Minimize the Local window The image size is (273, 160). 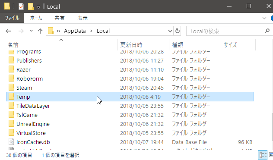click(x=229, y=6)
